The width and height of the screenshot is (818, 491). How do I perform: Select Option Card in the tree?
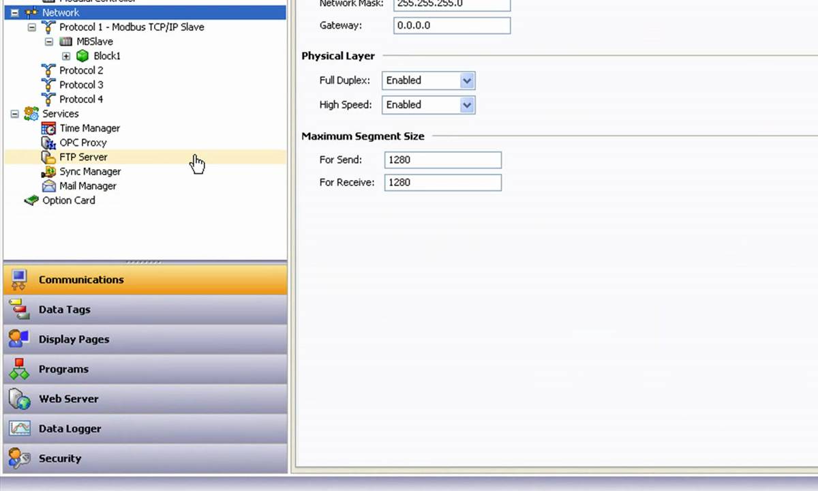tap(69, 200)
